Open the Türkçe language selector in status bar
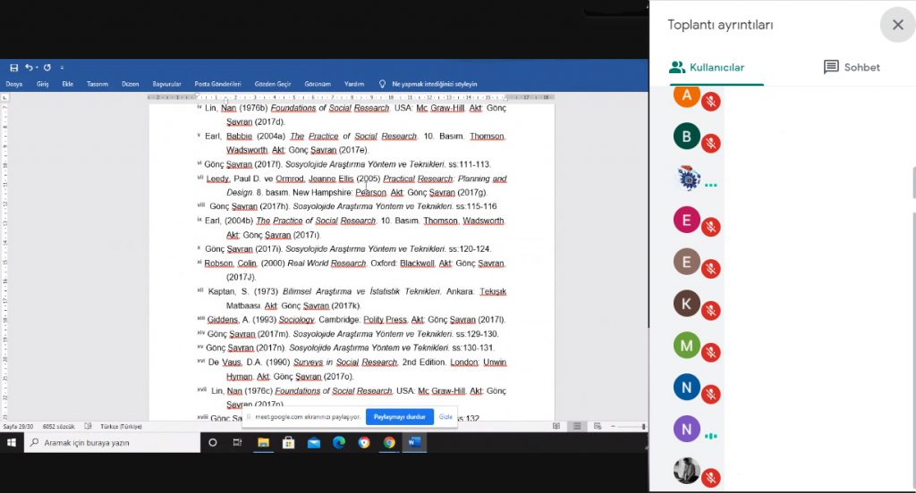 [124, 427]
